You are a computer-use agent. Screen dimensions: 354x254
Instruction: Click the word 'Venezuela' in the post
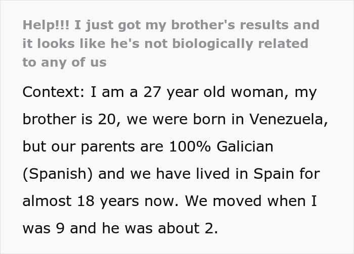(287, 119)
